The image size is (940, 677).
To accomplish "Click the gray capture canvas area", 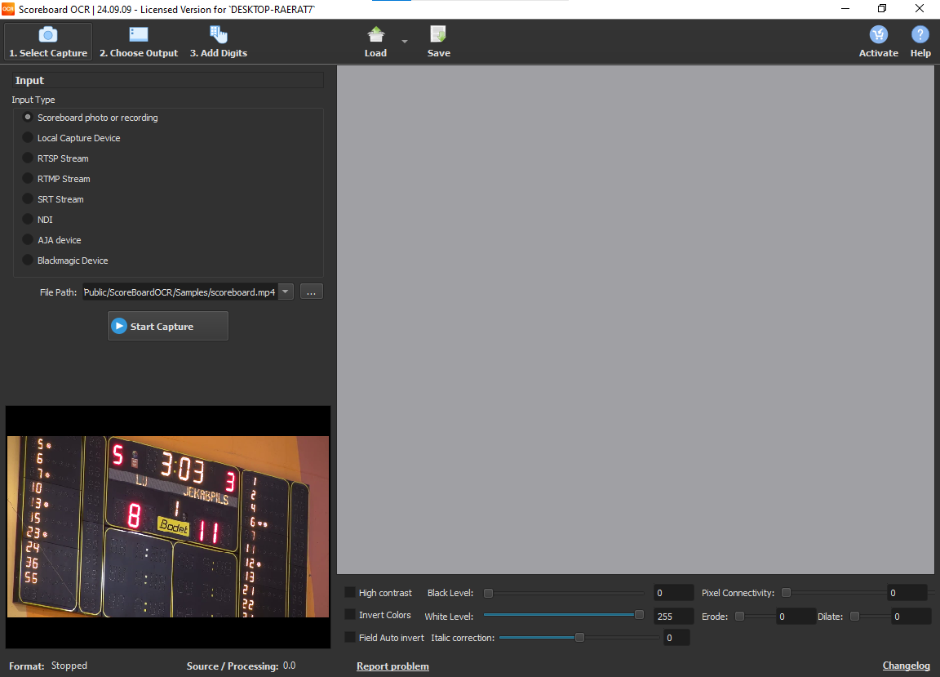I will tap(636, 320).
